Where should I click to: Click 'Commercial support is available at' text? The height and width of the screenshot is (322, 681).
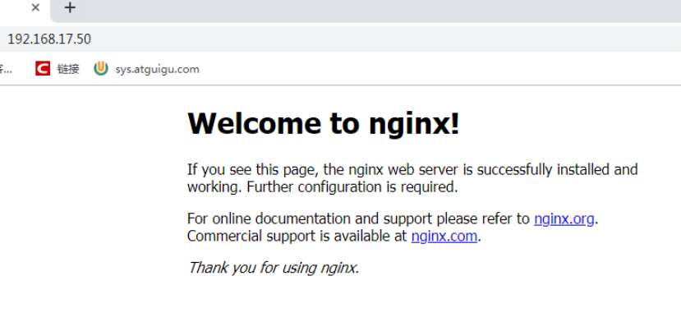tap(297, 237)
